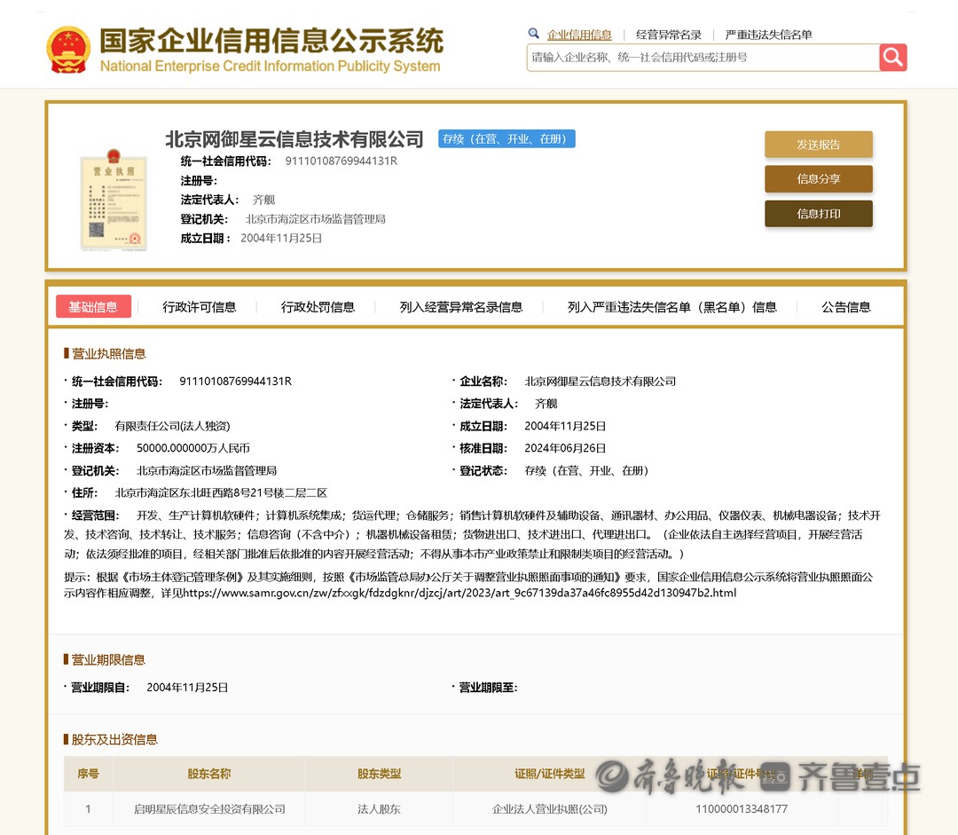Click the red magnifier search button
The image size is (958, 835).
point(892,58)
